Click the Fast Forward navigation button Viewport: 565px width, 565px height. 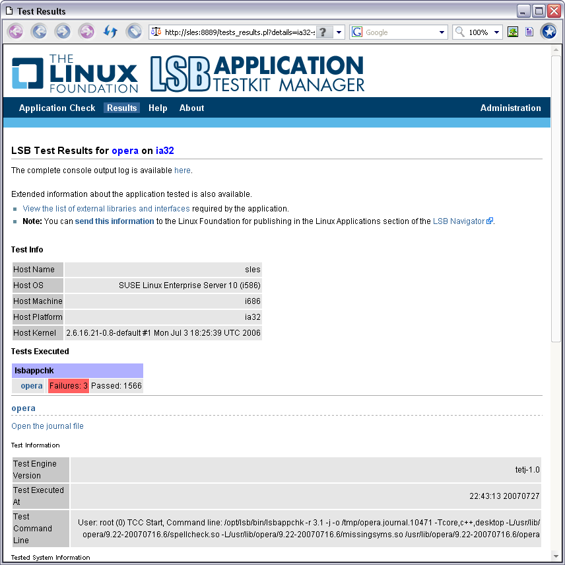[86, 32]
